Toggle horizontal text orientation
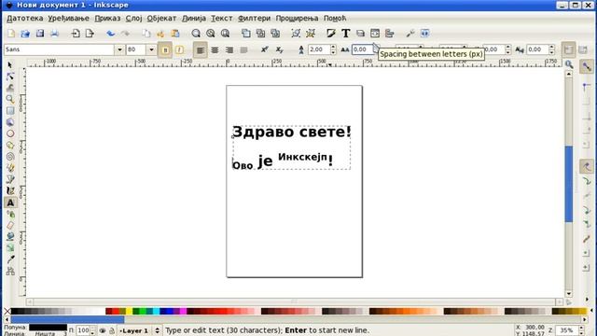The image size is (597, 336). 568,49
